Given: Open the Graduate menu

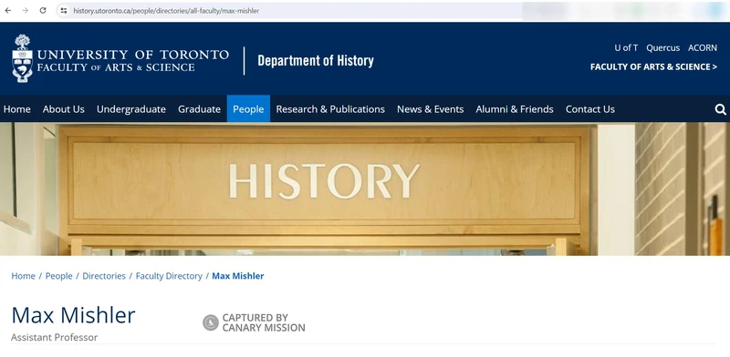Looking at the screenshot, I should [x=199, y=109].
